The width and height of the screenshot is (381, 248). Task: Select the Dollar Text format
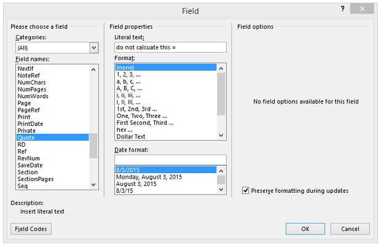[x=131, y=136]
